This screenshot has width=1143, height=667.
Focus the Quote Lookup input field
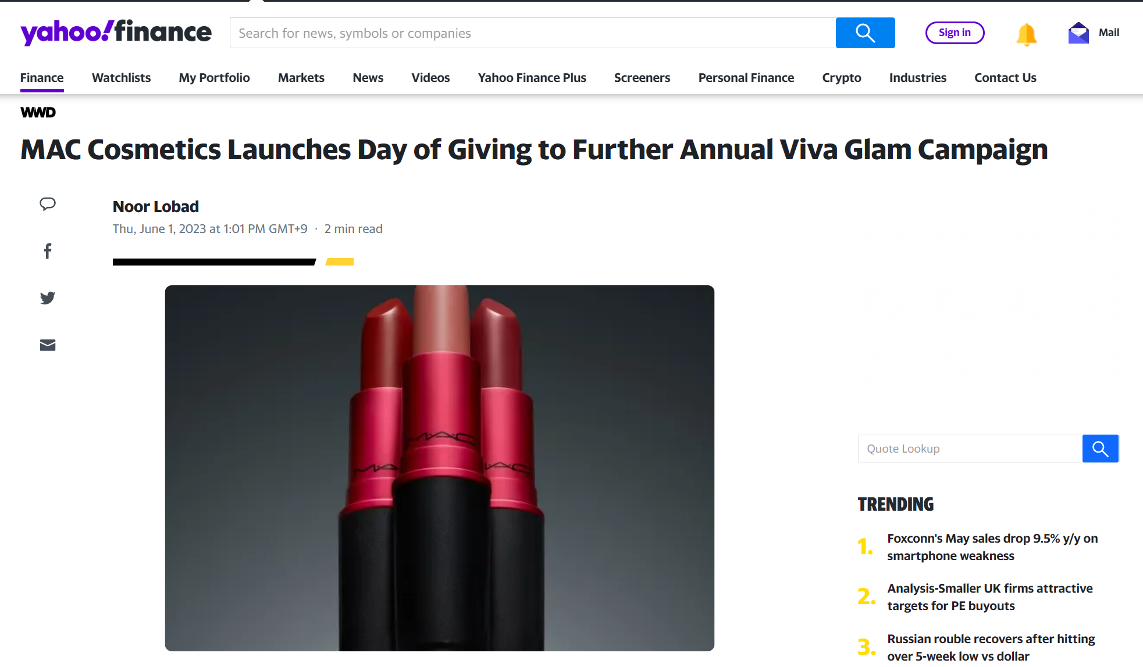pos(970,449)
